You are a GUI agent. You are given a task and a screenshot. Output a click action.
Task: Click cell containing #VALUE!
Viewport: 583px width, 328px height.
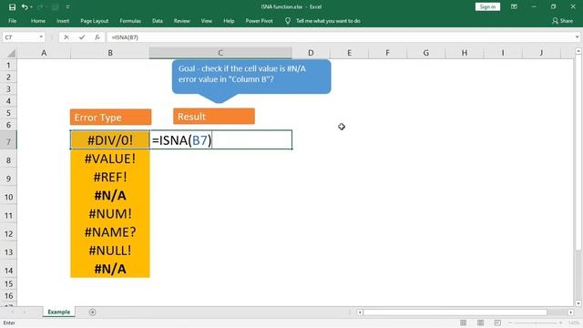click(x=110, y=159)
